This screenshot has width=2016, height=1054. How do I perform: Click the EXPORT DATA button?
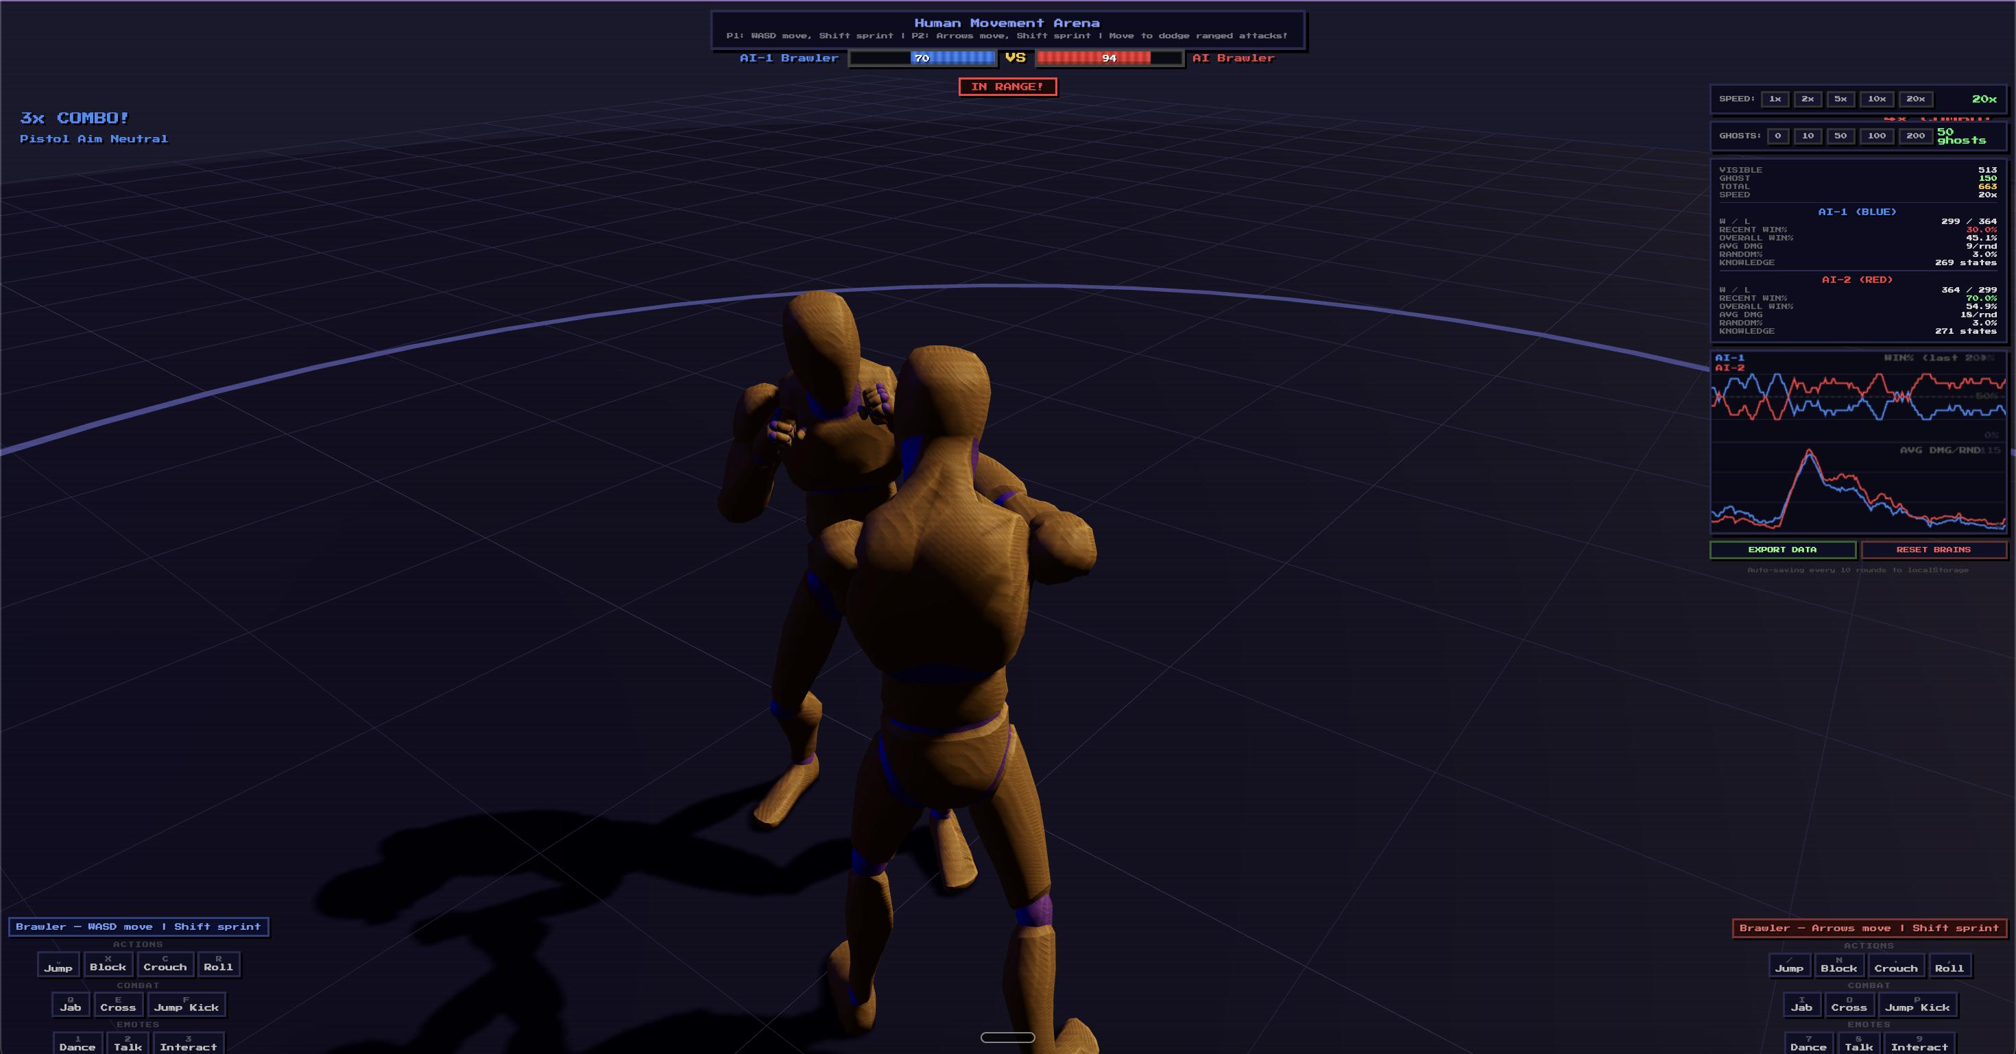click(1782, 550)
